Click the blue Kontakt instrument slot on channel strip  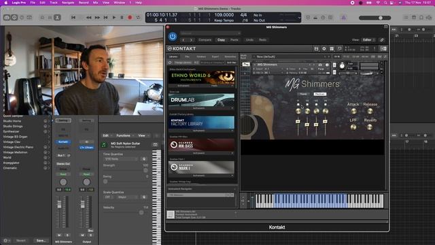click(x=63, y=142)
